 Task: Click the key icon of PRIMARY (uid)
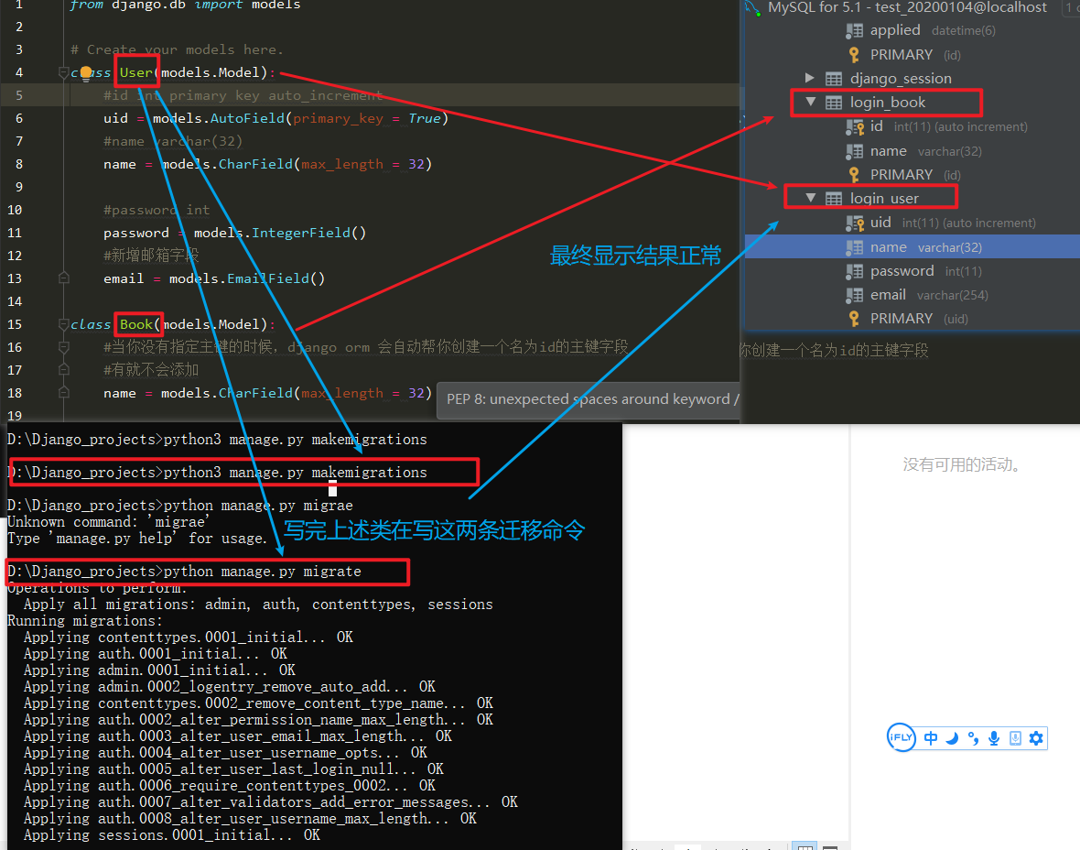[x=854, y=319]
